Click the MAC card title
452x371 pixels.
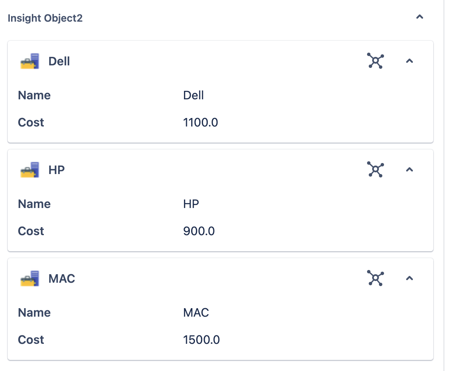click(x=62, y=279)
